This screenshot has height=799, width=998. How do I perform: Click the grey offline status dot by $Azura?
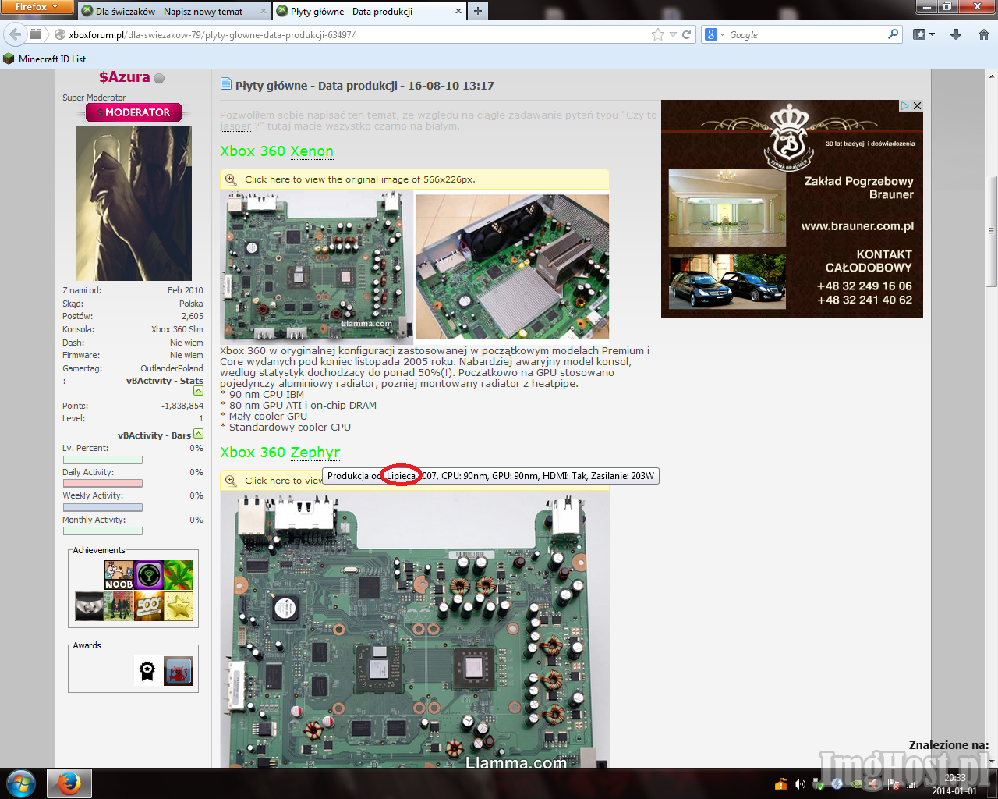coord(160,78)
